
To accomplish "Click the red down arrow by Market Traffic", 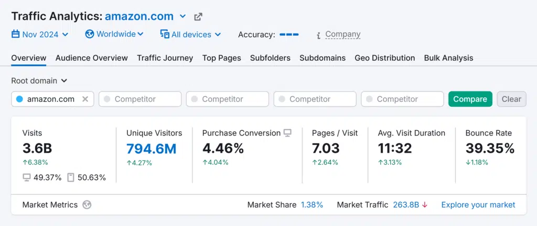I will point(425,205).
